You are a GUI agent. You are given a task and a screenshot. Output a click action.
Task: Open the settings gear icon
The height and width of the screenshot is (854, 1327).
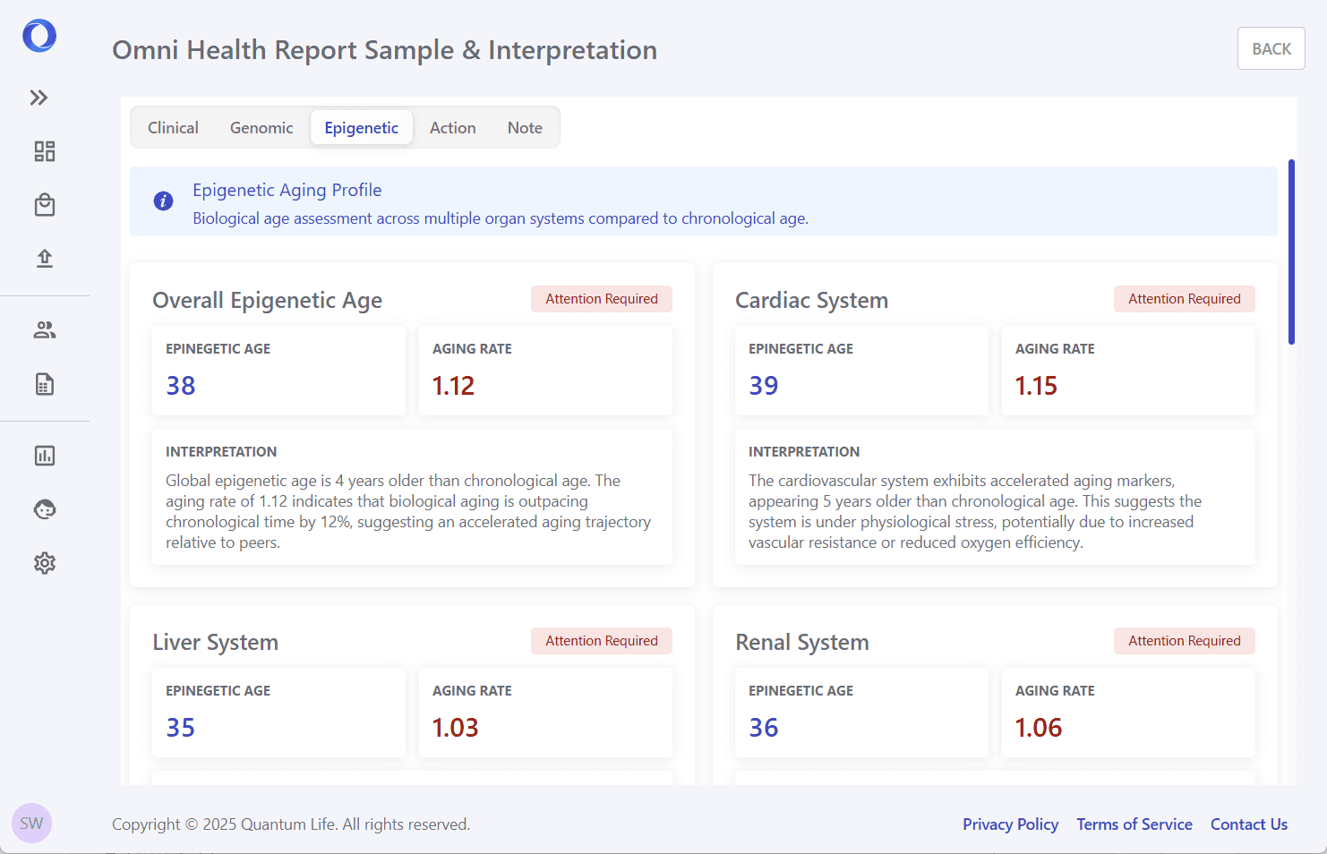(45, 563)
